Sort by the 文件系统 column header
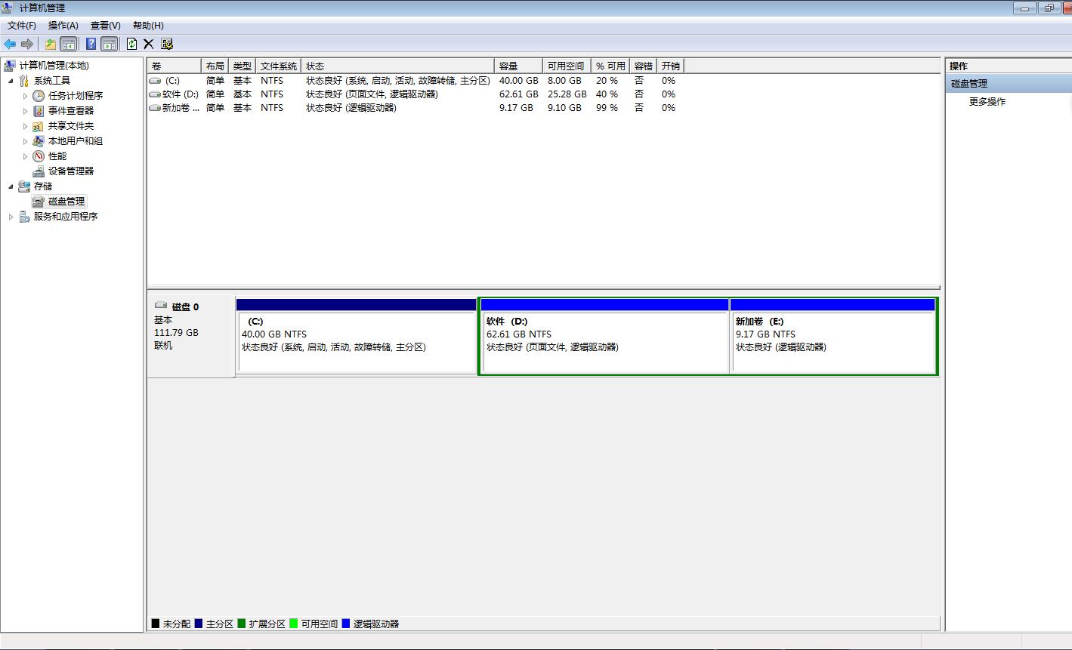This screenshot has height=650, width=1072. click(279, 66)
